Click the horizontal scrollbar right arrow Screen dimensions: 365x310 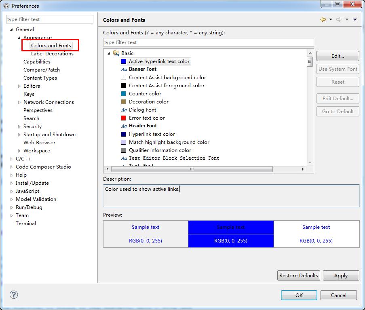303,169
